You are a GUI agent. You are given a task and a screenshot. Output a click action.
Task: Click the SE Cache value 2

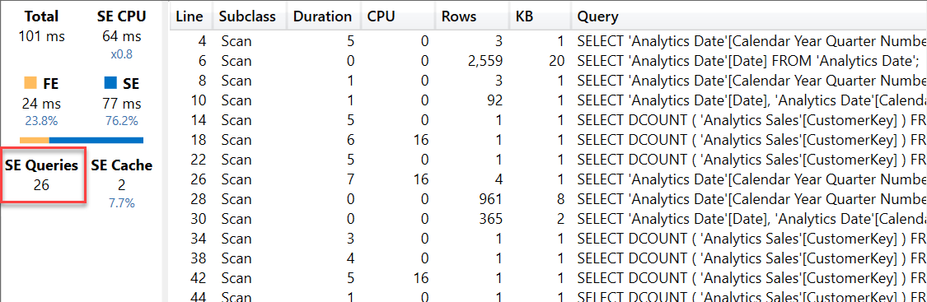point(121,185)
